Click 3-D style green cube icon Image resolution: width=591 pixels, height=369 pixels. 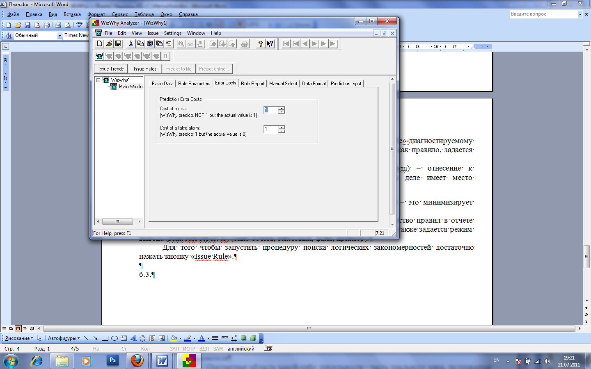[x=253, y=338]
